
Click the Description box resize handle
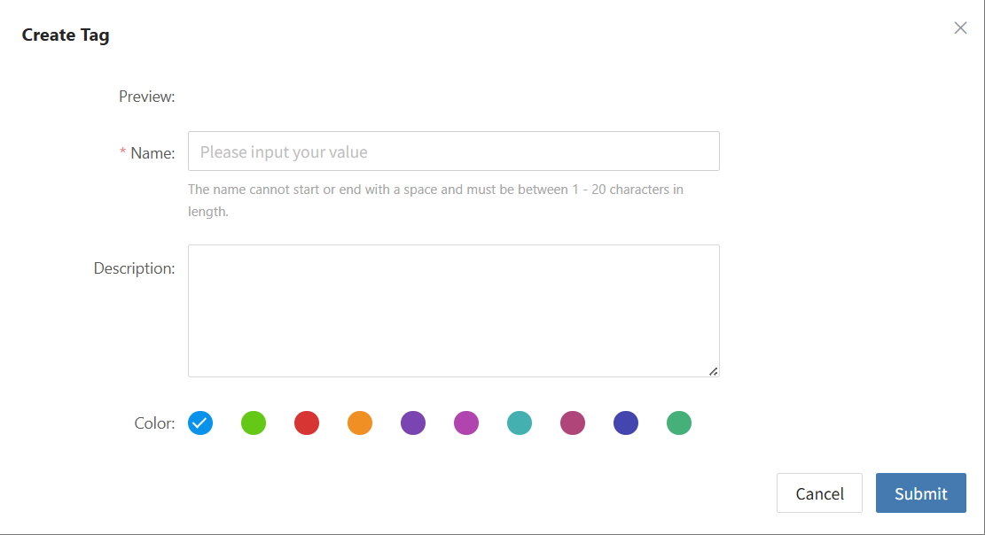click(713, 372)
